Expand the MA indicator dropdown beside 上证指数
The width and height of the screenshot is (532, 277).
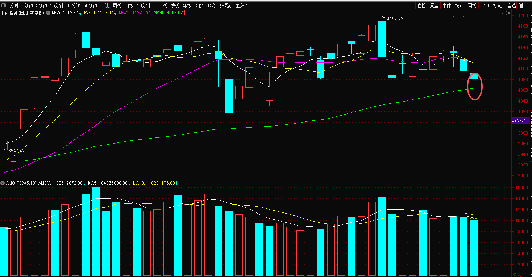click(48, 13)
